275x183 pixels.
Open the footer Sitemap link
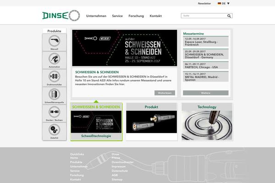(x=117, y=179)
